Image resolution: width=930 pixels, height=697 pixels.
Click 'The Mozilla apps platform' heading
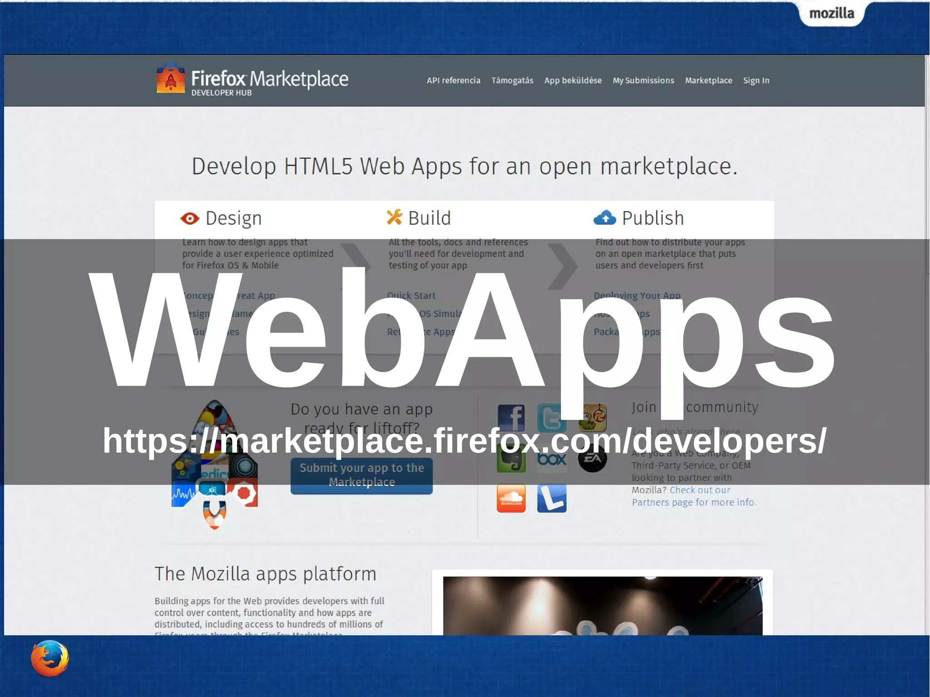(x=265, y=574)
